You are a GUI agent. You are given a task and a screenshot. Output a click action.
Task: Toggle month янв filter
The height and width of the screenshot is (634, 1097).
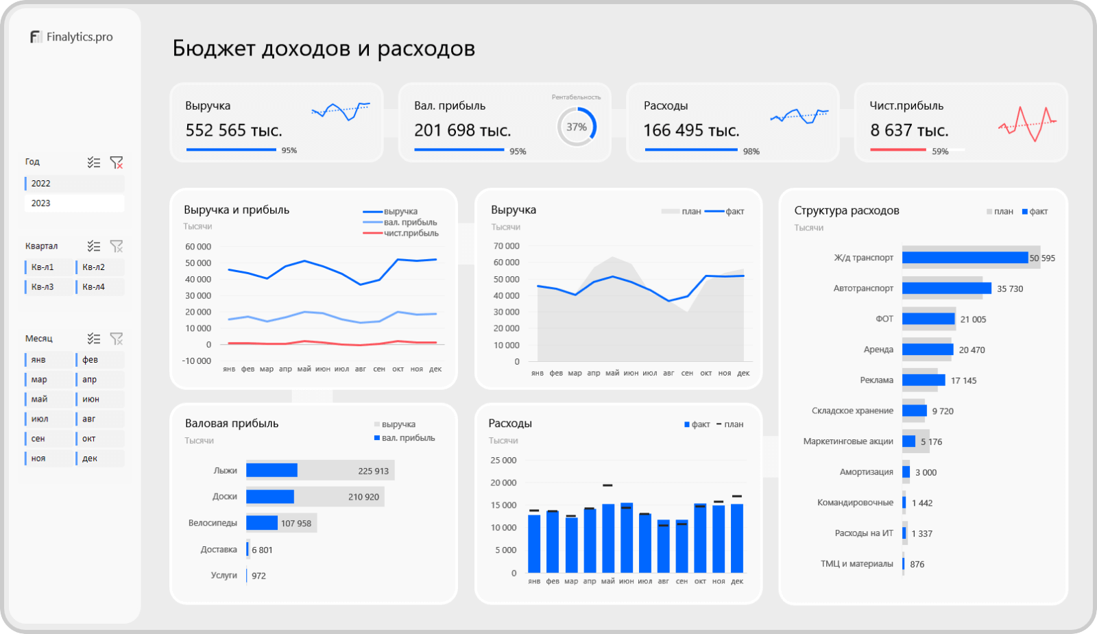tap(49, 360)
